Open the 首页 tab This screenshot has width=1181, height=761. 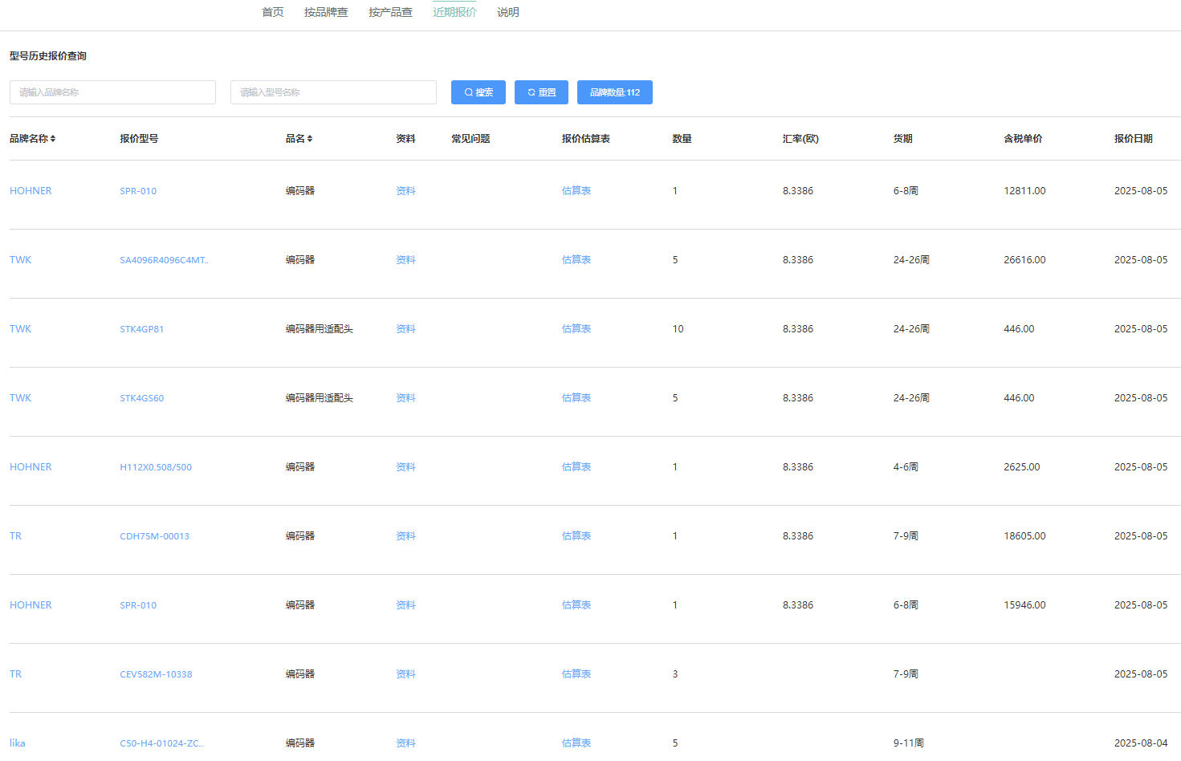click(273, 12)
